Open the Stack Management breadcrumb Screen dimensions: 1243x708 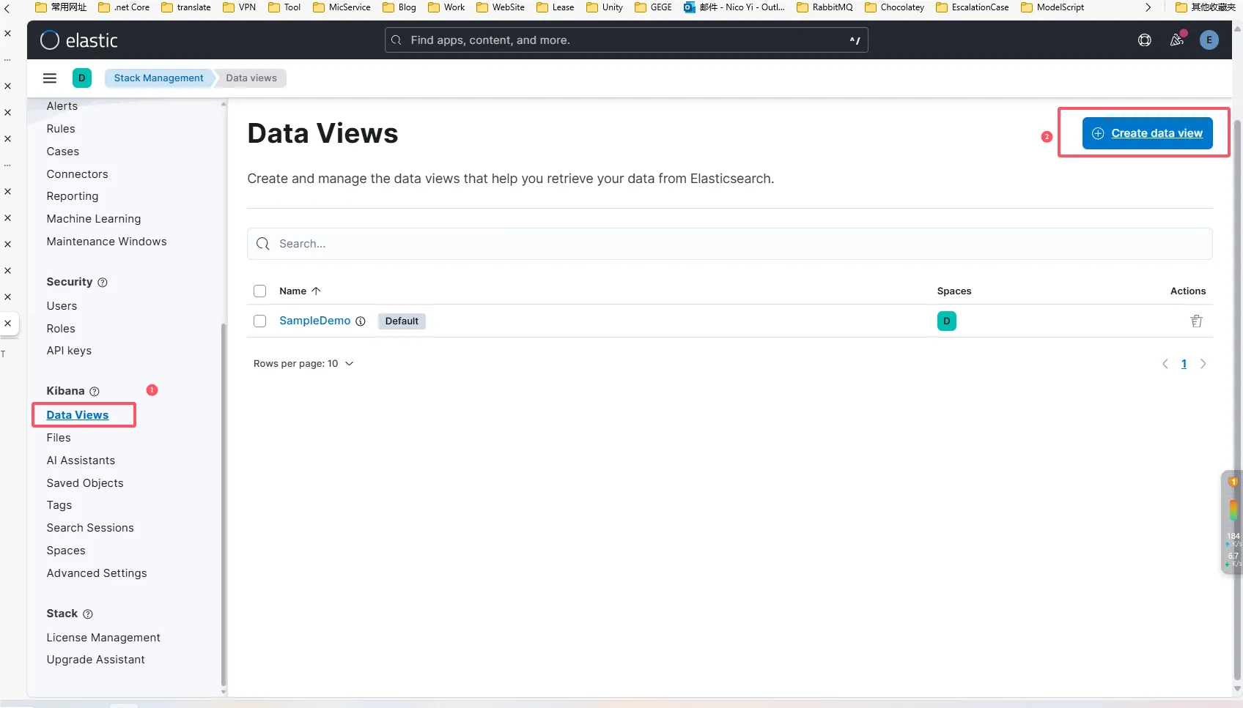click(x=159, y=78)
